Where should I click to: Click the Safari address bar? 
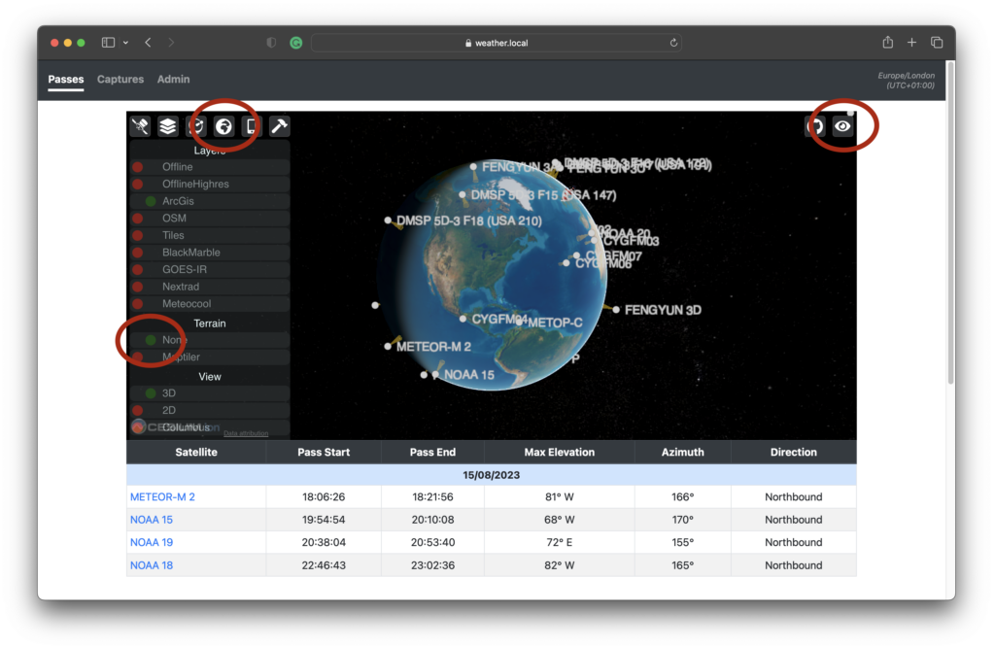pyautogui.click(x=496, y=42)
